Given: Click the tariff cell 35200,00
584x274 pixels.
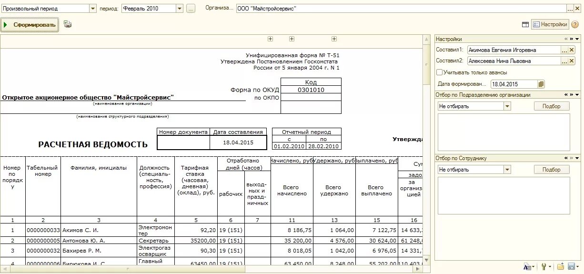Looking at the screenshot, I should point(196,241).
